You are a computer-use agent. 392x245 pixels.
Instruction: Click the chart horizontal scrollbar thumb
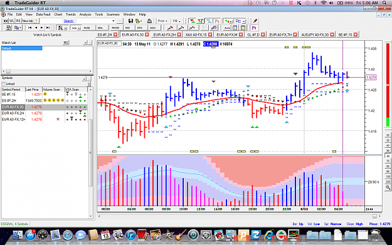coord(374,216)
